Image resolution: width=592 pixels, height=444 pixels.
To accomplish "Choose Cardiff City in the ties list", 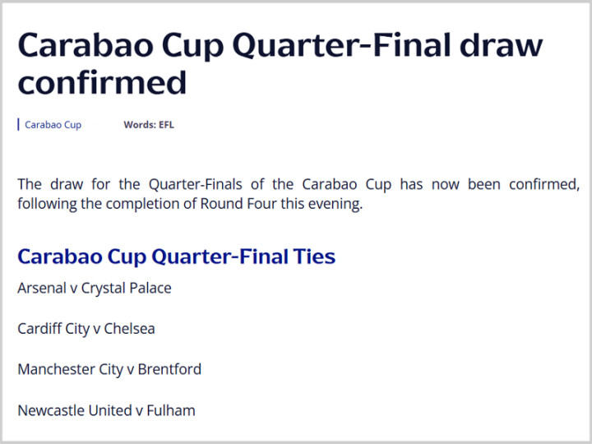I will tap(53, 329).
